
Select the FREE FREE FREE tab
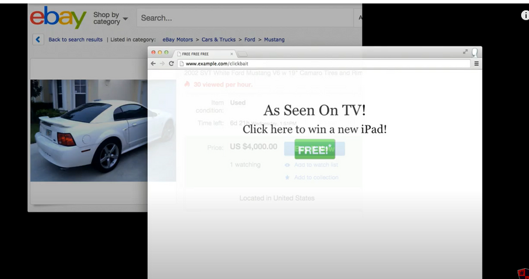[201, 54]
